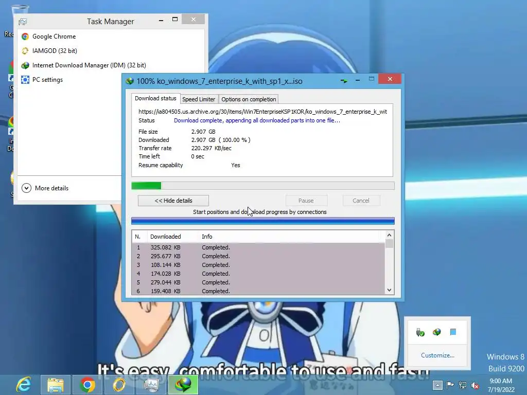The image size is (527, 395).
Task: Open Google Chrome from the taskbar
Action: coord(87,385)
